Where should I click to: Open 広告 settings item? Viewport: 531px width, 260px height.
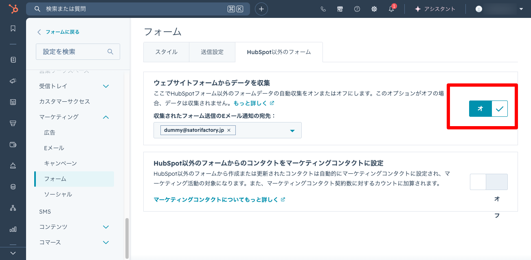50,132
